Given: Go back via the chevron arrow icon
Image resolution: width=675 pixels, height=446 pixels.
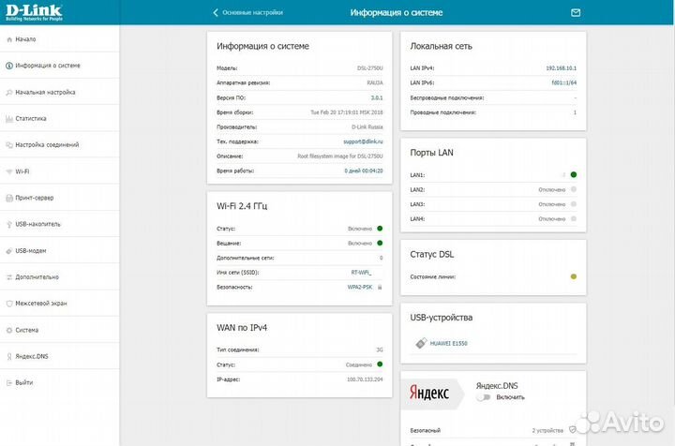Looking at the screenshot, I should point(216,12).
